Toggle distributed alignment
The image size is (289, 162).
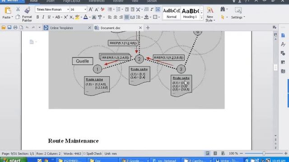tap(132, 17)
